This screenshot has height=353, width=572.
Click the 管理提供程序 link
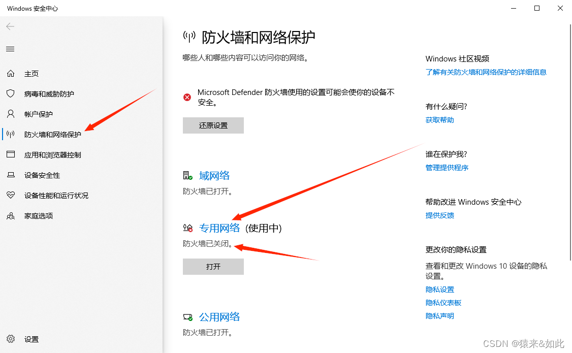447,168
